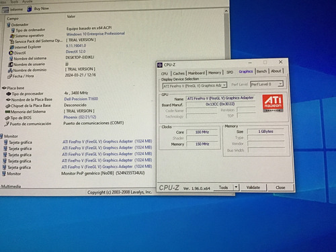
Task: Select the Ordenador tree item
Action: pyautogui.click(x=19, y=25)
